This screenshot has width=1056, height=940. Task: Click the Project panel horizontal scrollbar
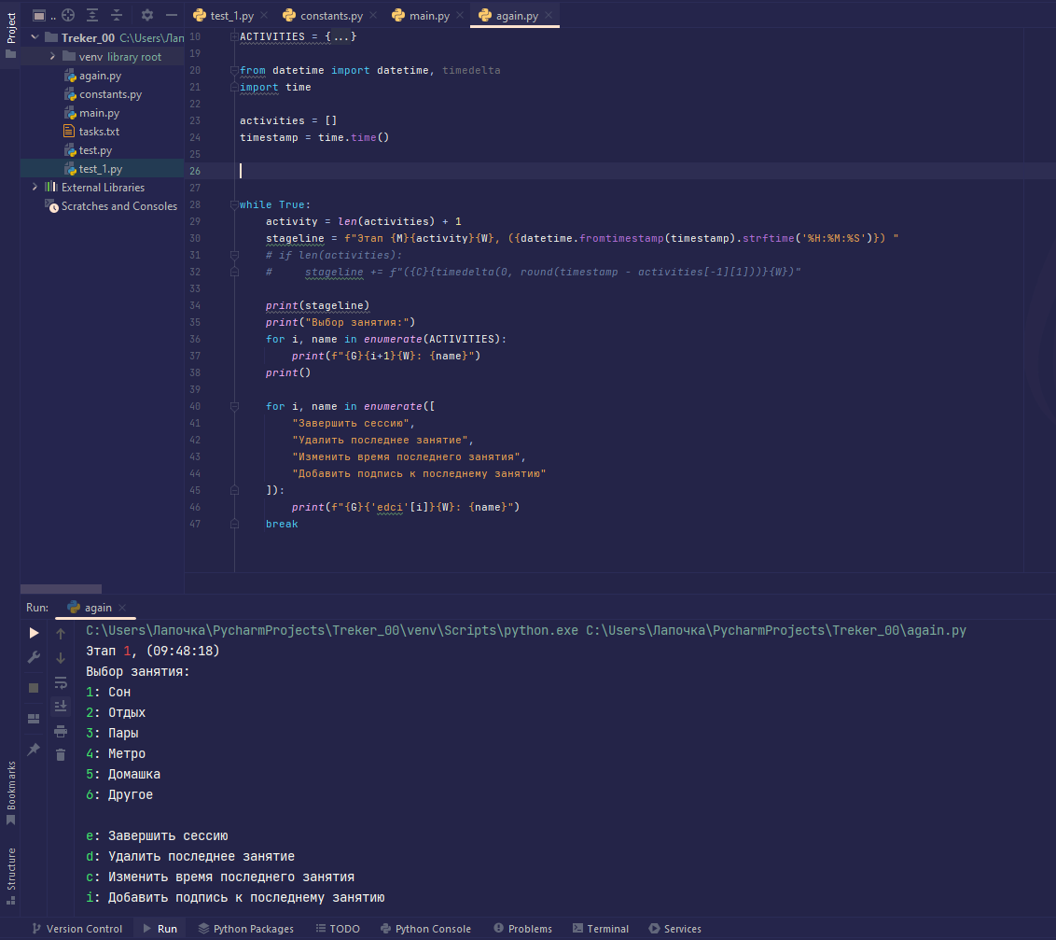62,589
